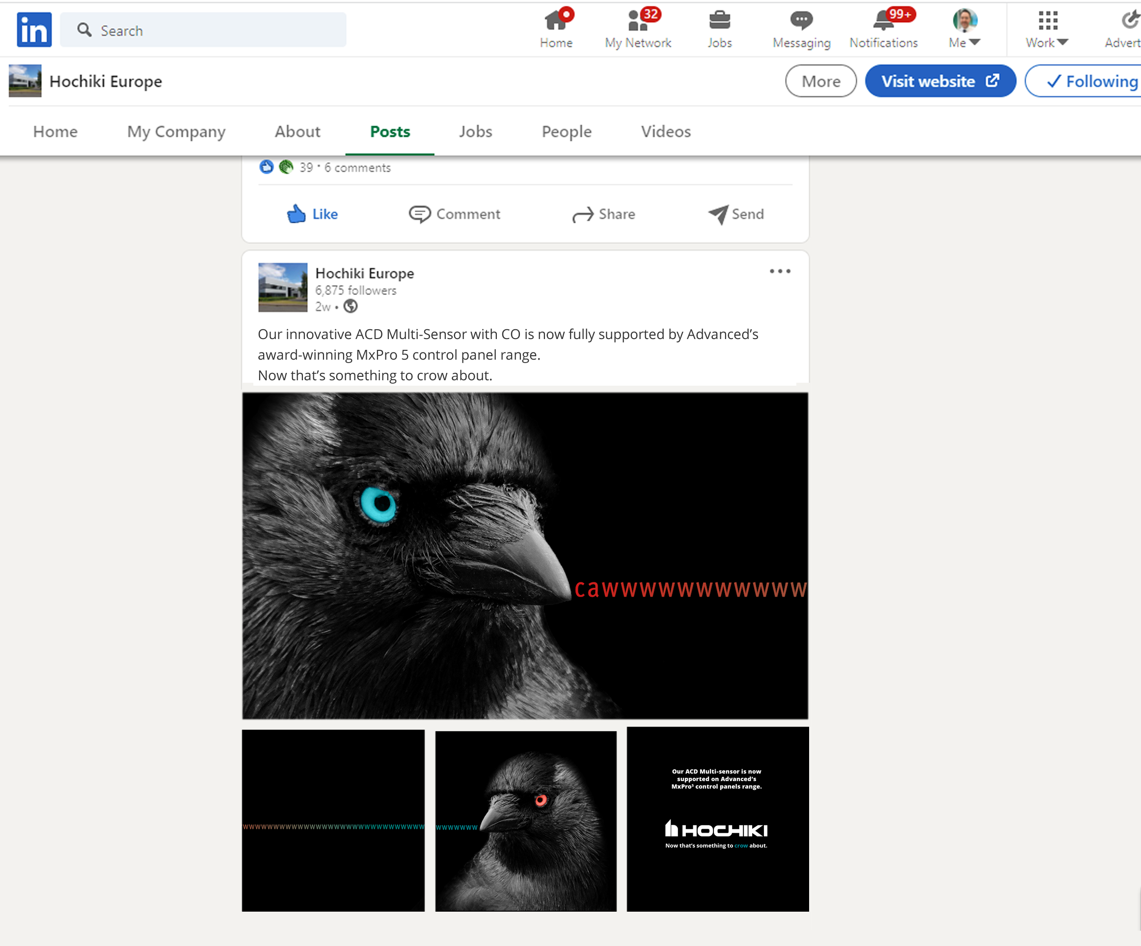Click the post author's building avatar
Viewport: 1141px width, 946px height.
[x=282, y=287]
